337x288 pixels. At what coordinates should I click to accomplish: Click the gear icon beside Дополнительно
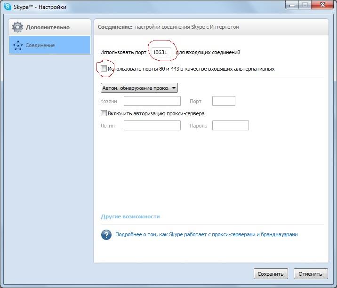17,27
